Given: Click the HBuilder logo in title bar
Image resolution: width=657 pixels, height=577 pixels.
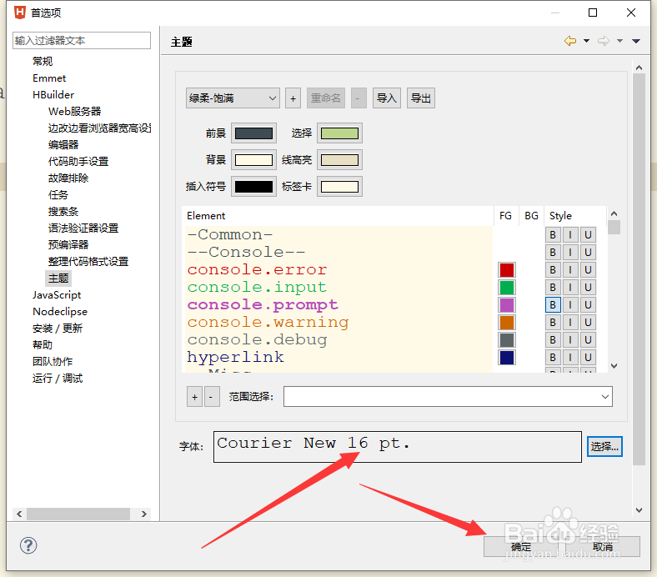Looking at the screenshot, I should 20,13.
